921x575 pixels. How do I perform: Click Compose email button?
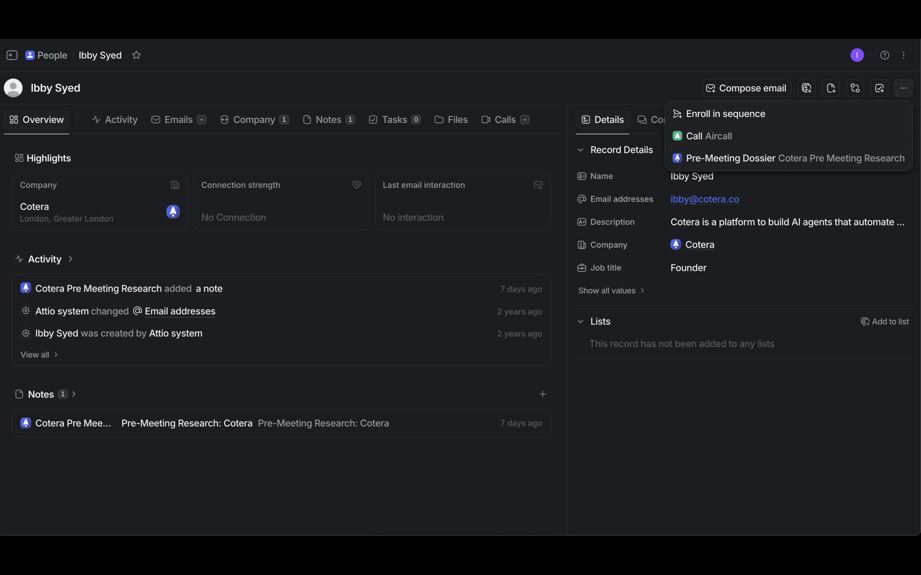(746, 88)
